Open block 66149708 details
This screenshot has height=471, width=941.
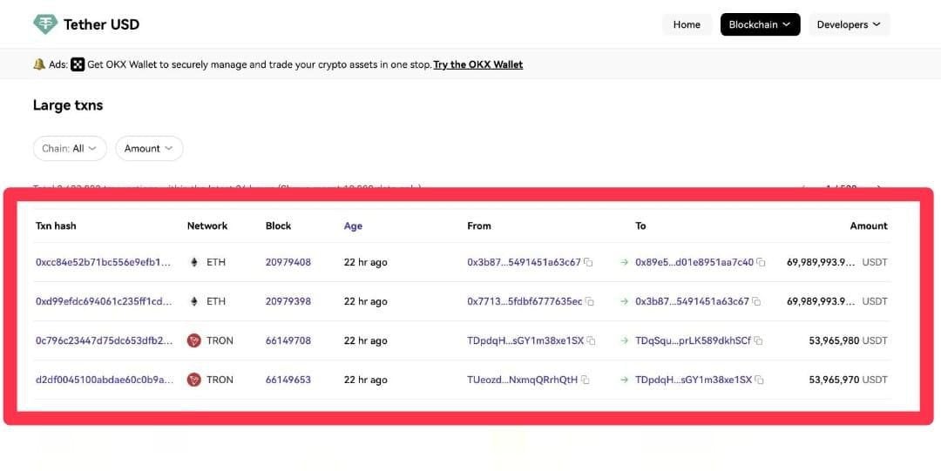coord(288,340)
